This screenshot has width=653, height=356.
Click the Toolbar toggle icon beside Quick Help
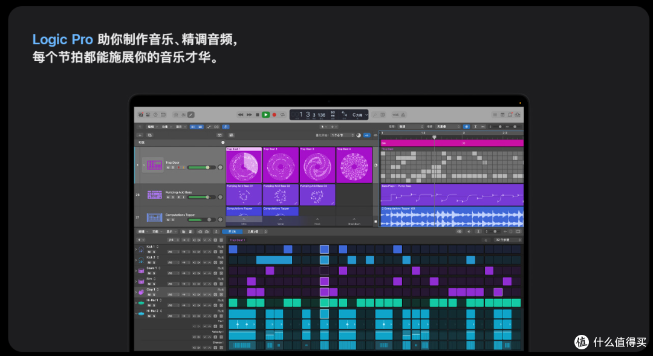pyautogui.click(x=163, y=115)
